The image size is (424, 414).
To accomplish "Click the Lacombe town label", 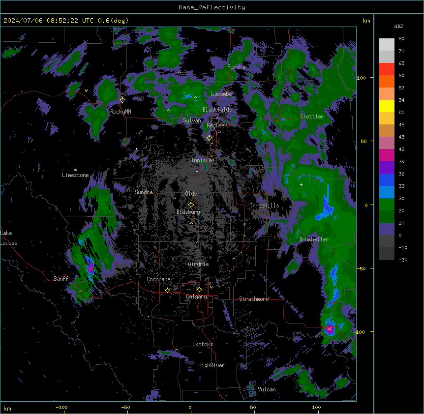I will [x=221, y=94].
